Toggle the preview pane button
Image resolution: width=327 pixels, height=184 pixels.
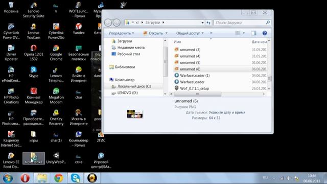(253, 33)
